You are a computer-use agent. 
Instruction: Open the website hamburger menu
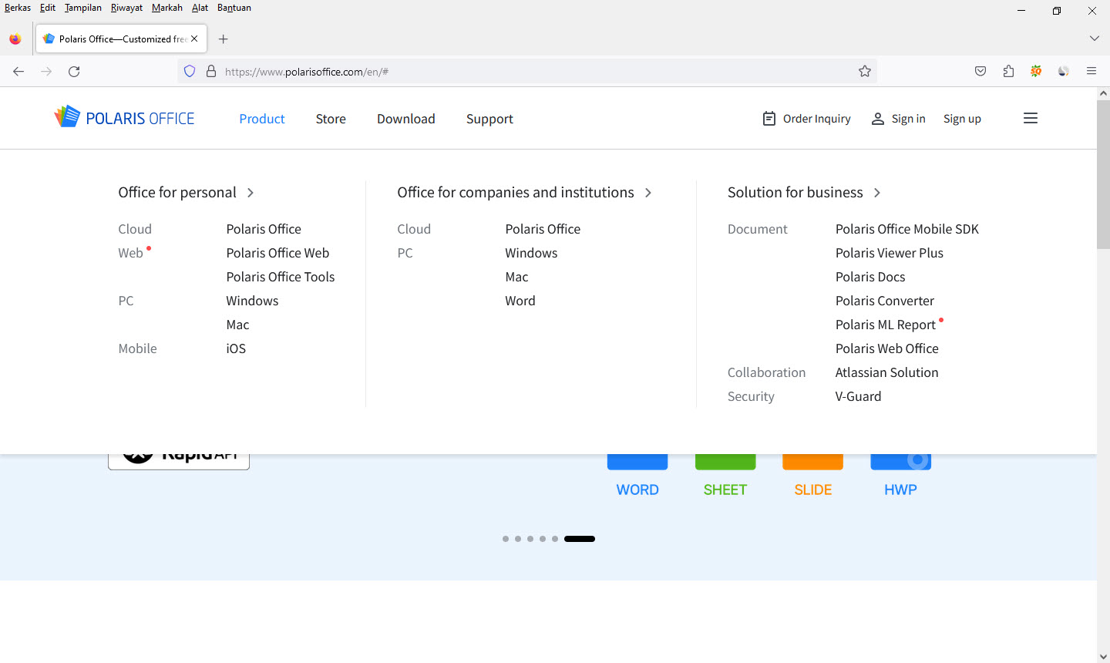(x=1031, y=118)
